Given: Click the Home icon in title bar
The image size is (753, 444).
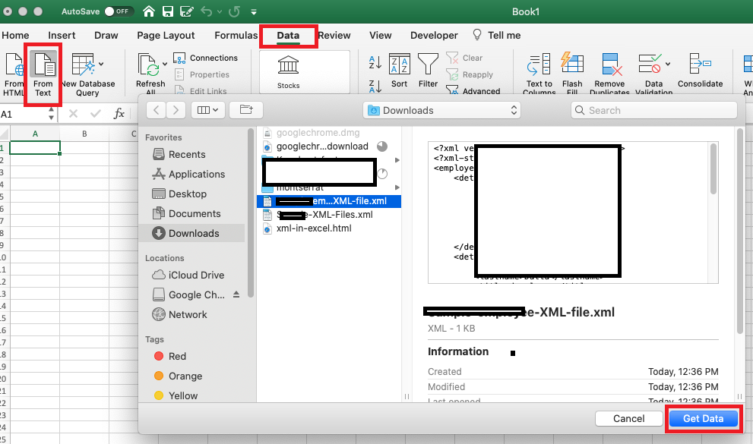Looking at the screenshot, I should point(149,11).
